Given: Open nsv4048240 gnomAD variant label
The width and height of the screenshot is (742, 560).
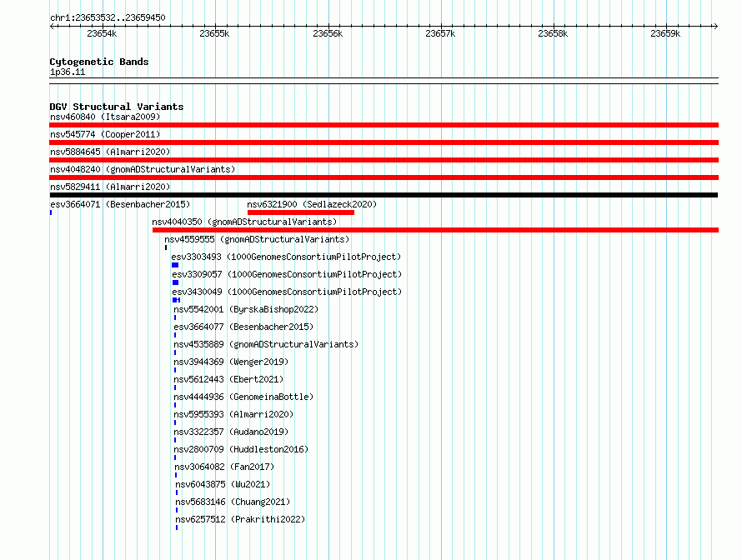Looking at the screenshot, I should pyautogui.click(x=143, y=169).
